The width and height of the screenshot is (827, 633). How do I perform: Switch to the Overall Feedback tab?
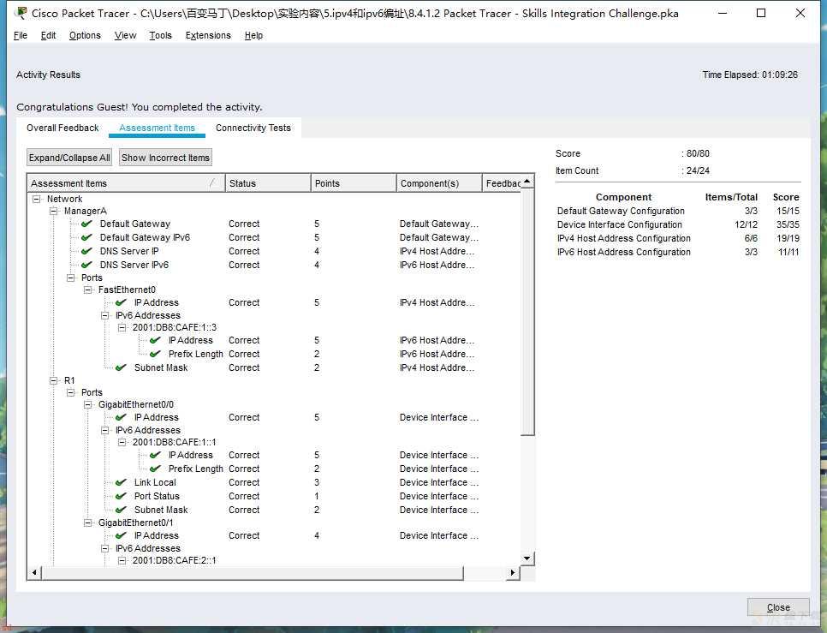click(62, 128)
